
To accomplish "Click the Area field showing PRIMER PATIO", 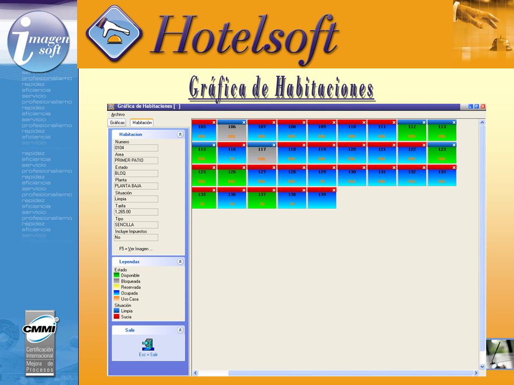I will point(136,160).
